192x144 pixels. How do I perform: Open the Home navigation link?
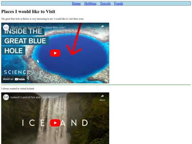[x=76, y=4]
